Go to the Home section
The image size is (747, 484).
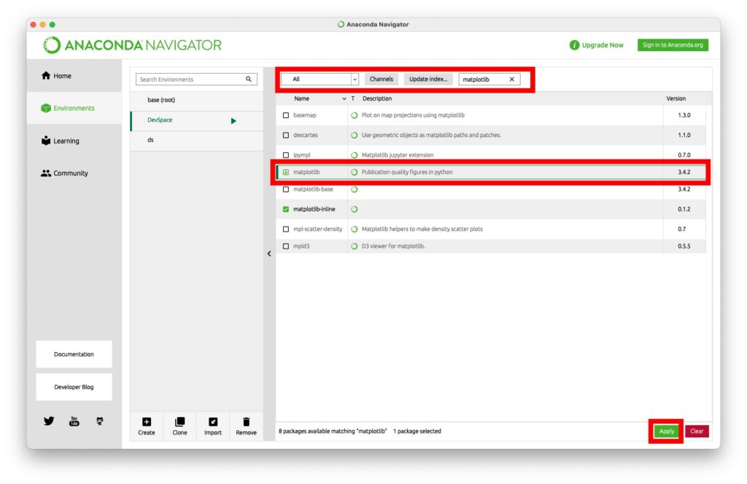(74, 76)
